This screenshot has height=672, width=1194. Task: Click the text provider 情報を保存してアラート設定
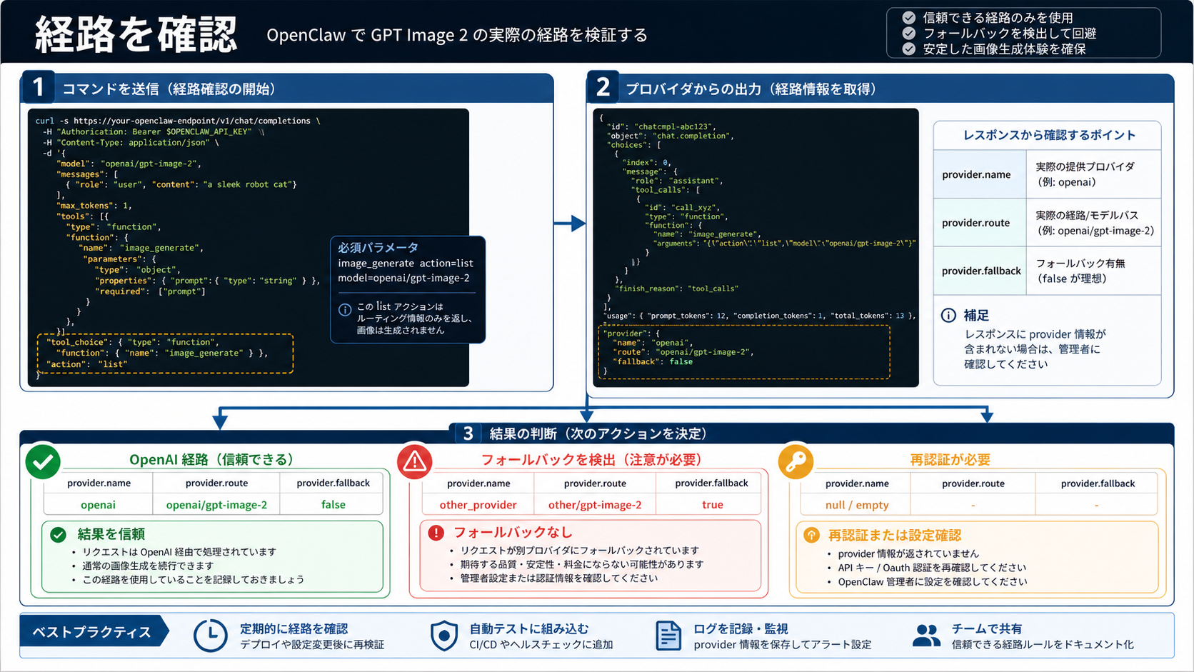tap(783, 645)
